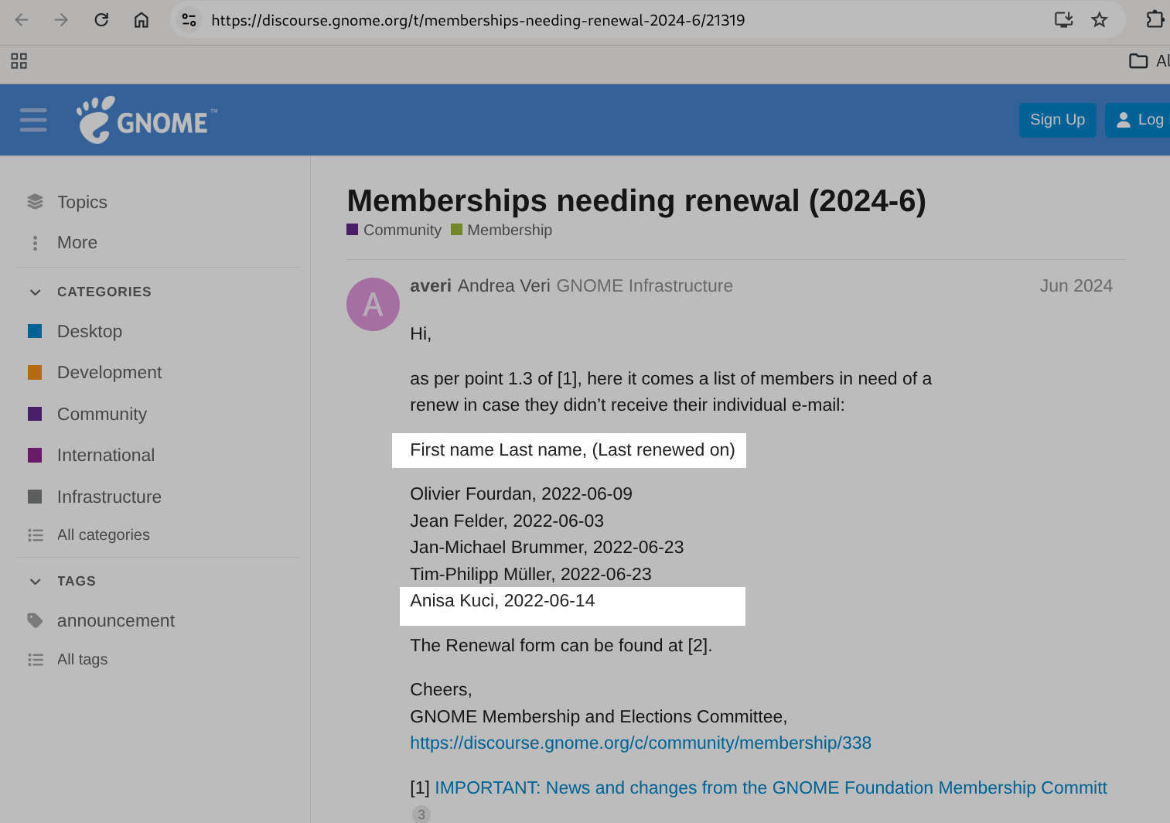Open the GNOME Foundation Membership announcement link
Screen dimensions: 1170x823
(770, 787)
